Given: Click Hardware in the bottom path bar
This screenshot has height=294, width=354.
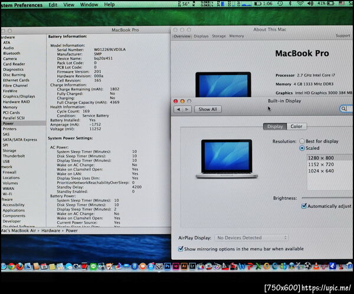Looking at the screenshot, I should tap(51, 230).
